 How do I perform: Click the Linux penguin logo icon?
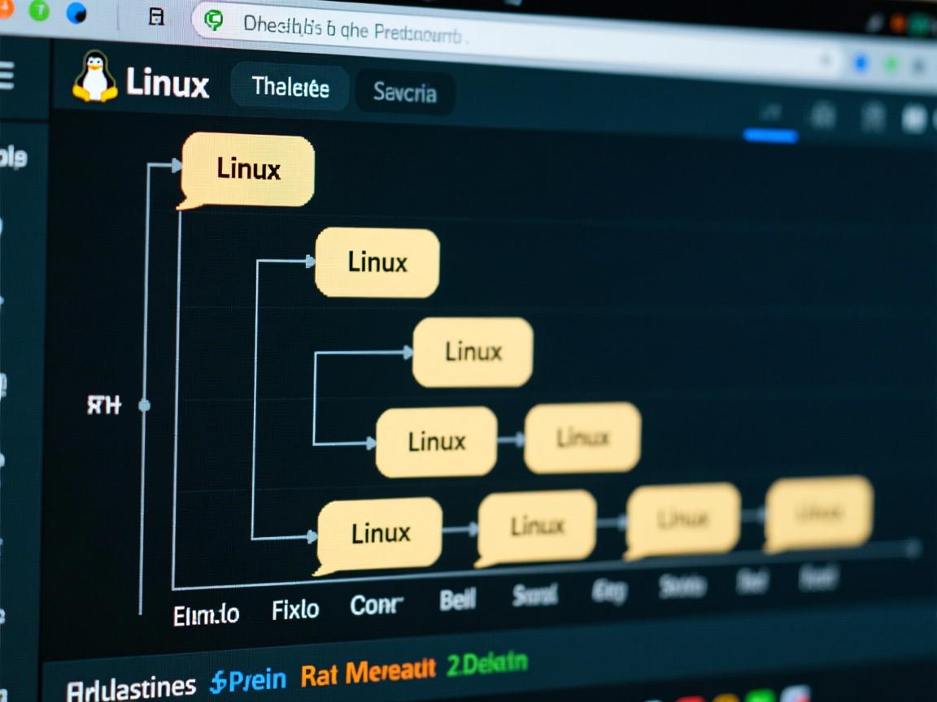(x=94, y=79)
